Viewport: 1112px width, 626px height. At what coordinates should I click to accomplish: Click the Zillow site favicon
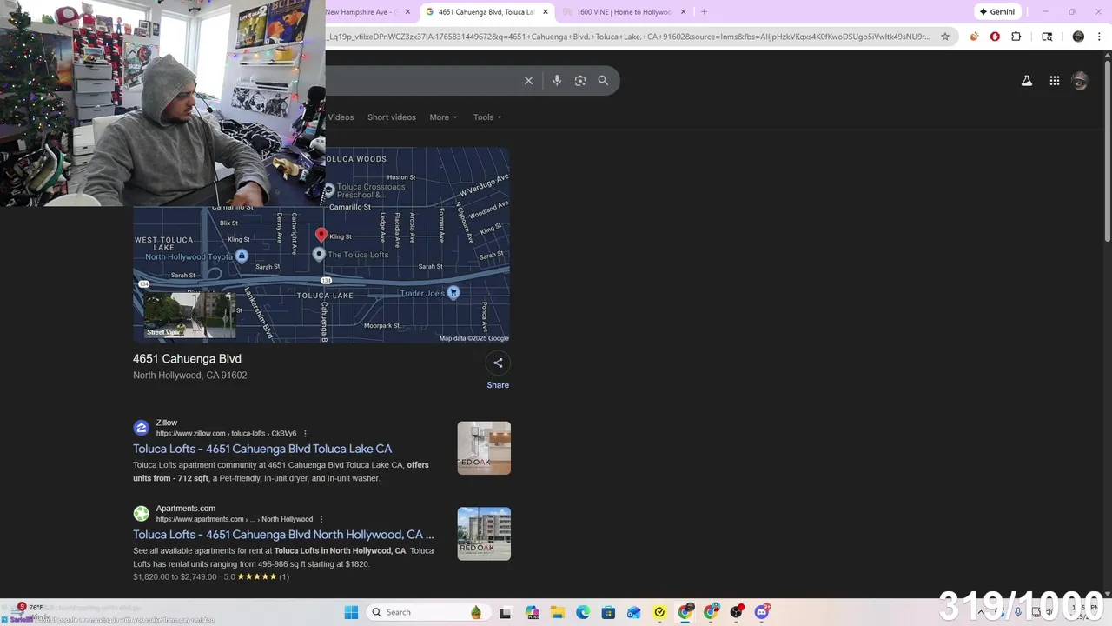pyautogui.click(x=141, y=428)
